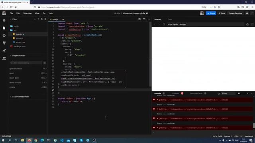
Task: Open the Explorer file icon in the sidebar
Action: coord(4,28)
